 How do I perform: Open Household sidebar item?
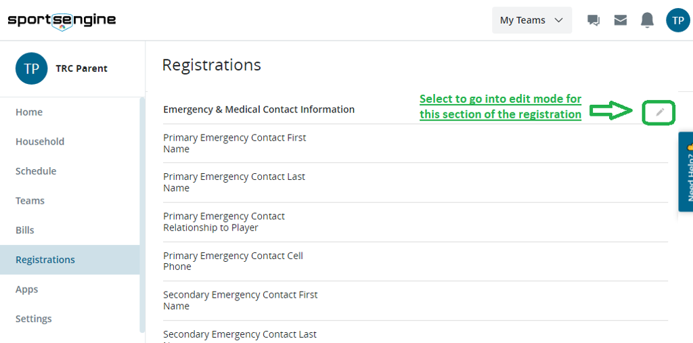click(x=40, y=141)
